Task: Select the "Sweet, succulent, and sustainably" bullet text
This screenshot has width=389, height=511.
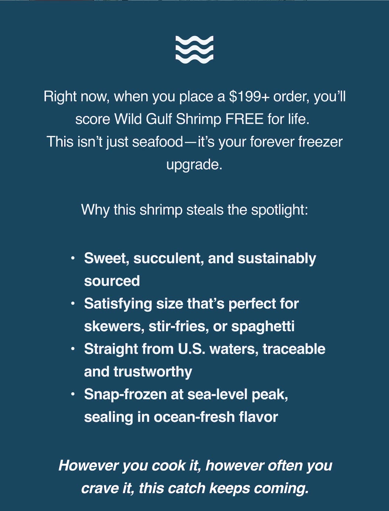Action: [x=200, y=258]
